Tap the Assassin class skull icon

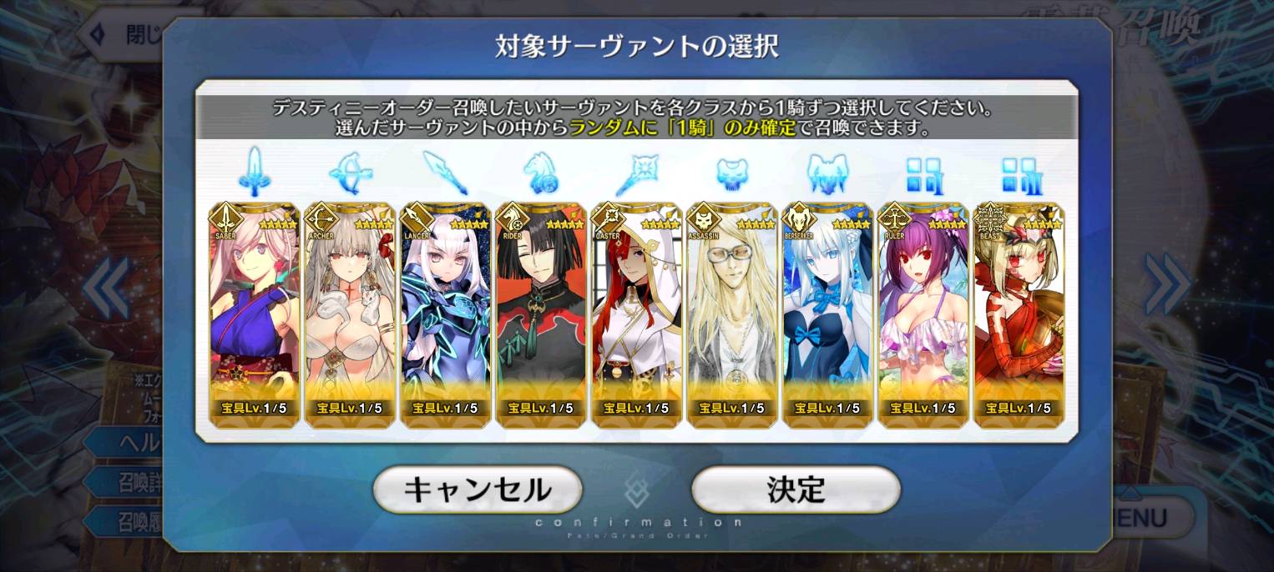(731, 173)
